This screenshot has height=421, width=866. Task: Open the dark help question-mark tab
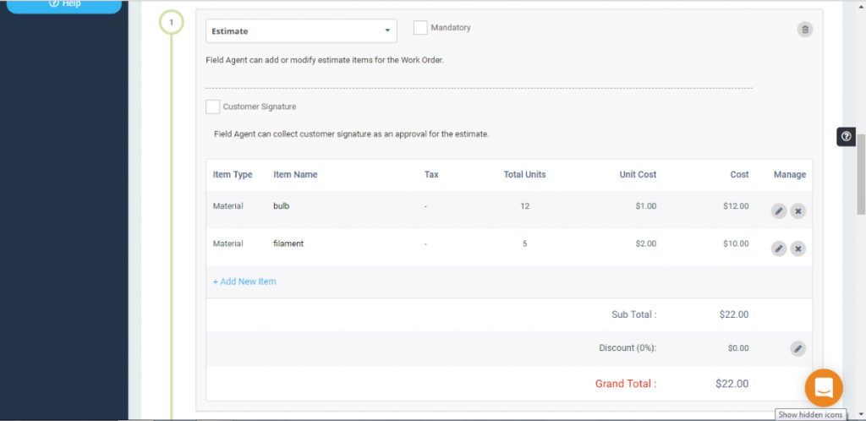coord(846,136)
